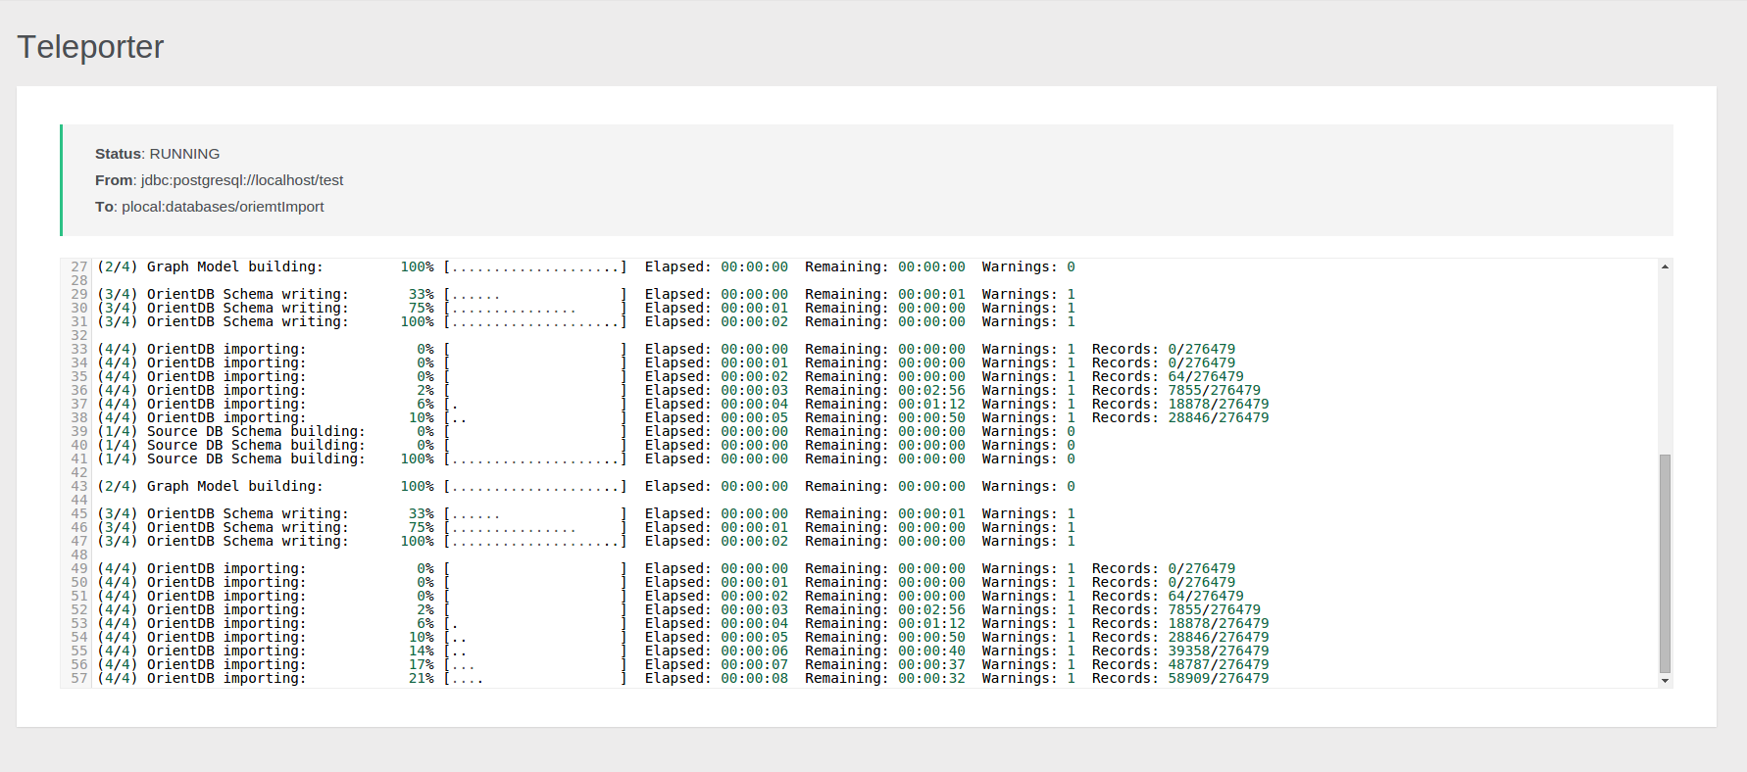Click Elapsed 00:00:08 on the last log line

[x=754, y=678]
